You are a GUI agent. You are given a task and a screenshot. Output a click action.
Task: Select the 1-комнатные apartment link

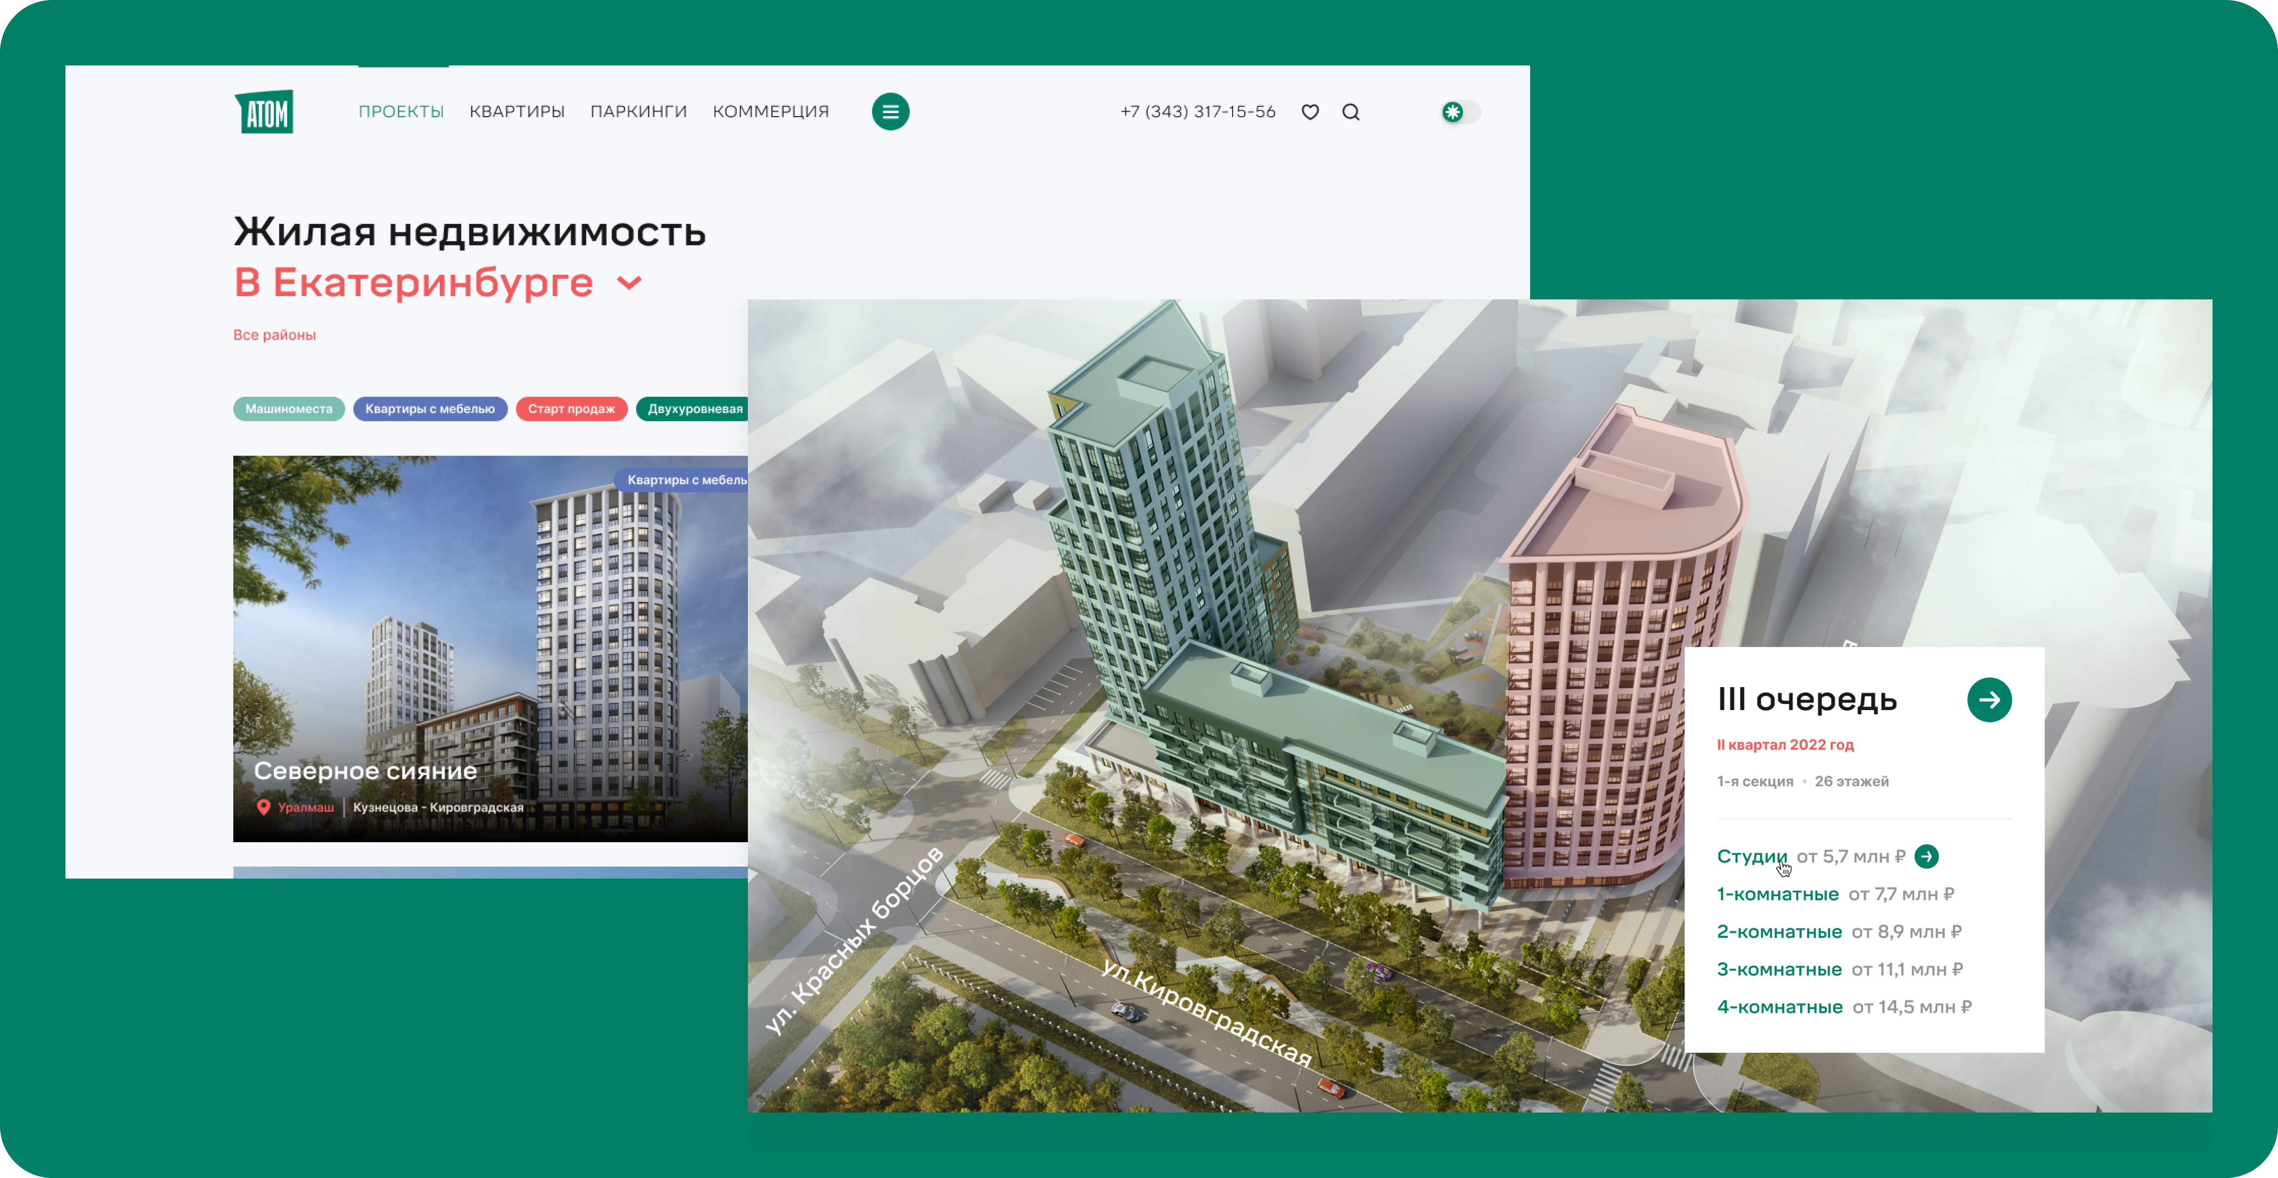pos(1778,894)
